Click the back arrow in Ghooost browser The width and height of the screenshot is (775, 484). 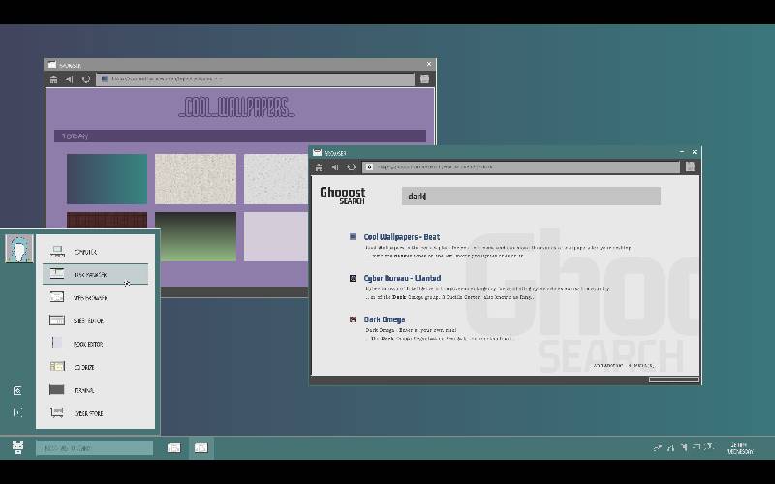pos(334,166)
